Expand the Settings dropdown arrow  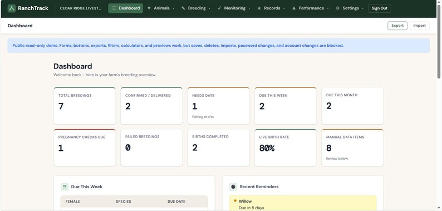coord(363,8)
